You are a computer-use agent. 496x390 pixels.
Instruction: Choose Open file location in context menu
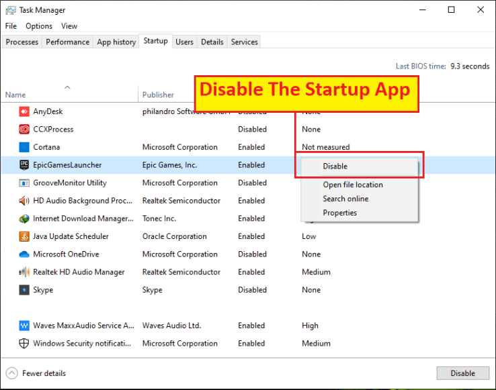coord(360,185)
